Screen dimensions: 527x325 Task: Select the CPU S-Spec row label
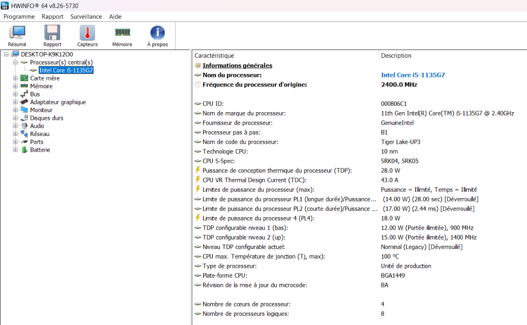pos(218,161)
